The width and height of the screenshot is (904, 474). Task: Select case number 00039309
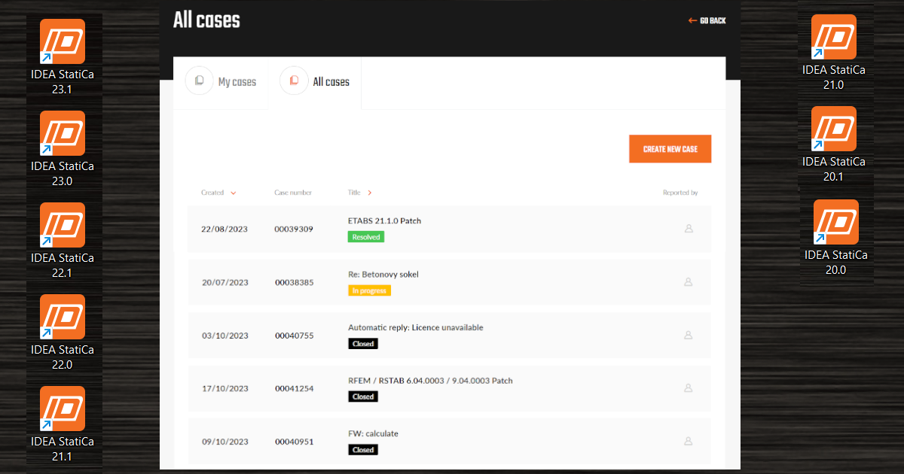tap(294, 229)
